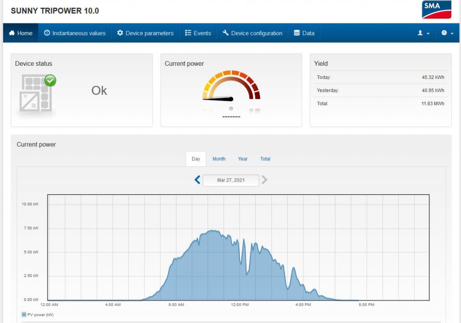The height and width of the screenshot is (323, 461).
Task: Click the Device status heading
Action: pos(33,64)
